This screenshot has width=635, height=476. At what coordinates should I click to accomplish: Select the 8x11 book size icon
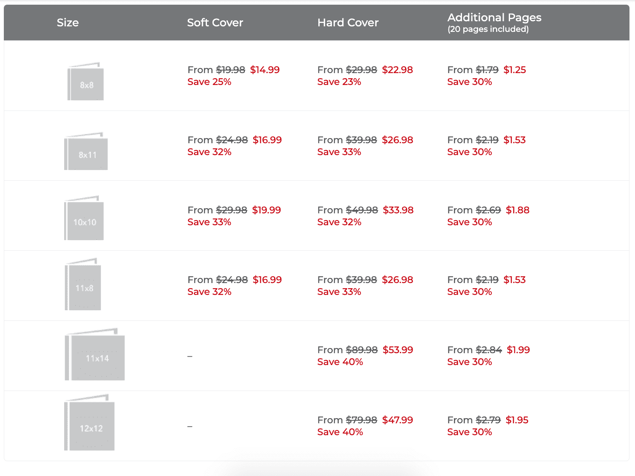click(x=86, y=151)
